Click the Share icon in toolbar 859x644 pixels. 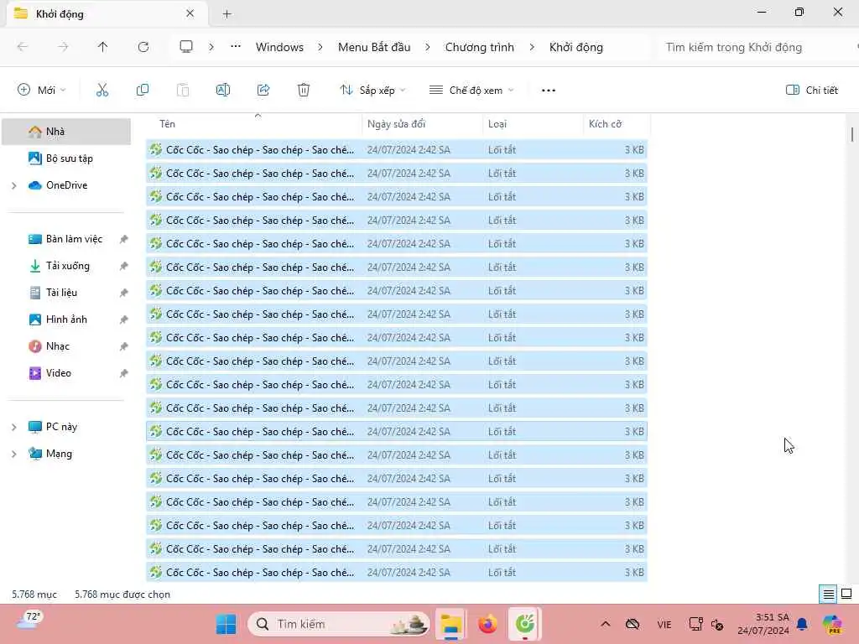point(263,91)
